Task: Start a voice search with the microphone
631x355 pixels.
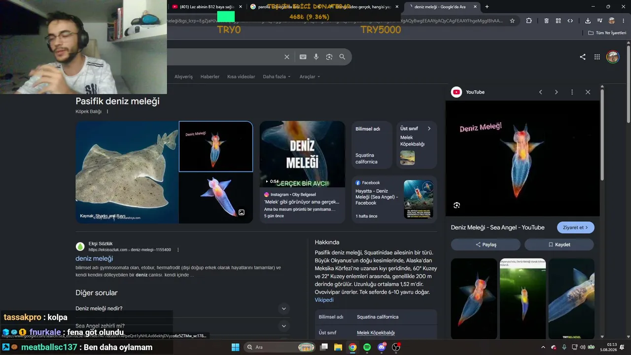Action: click(x=316, y=57)
